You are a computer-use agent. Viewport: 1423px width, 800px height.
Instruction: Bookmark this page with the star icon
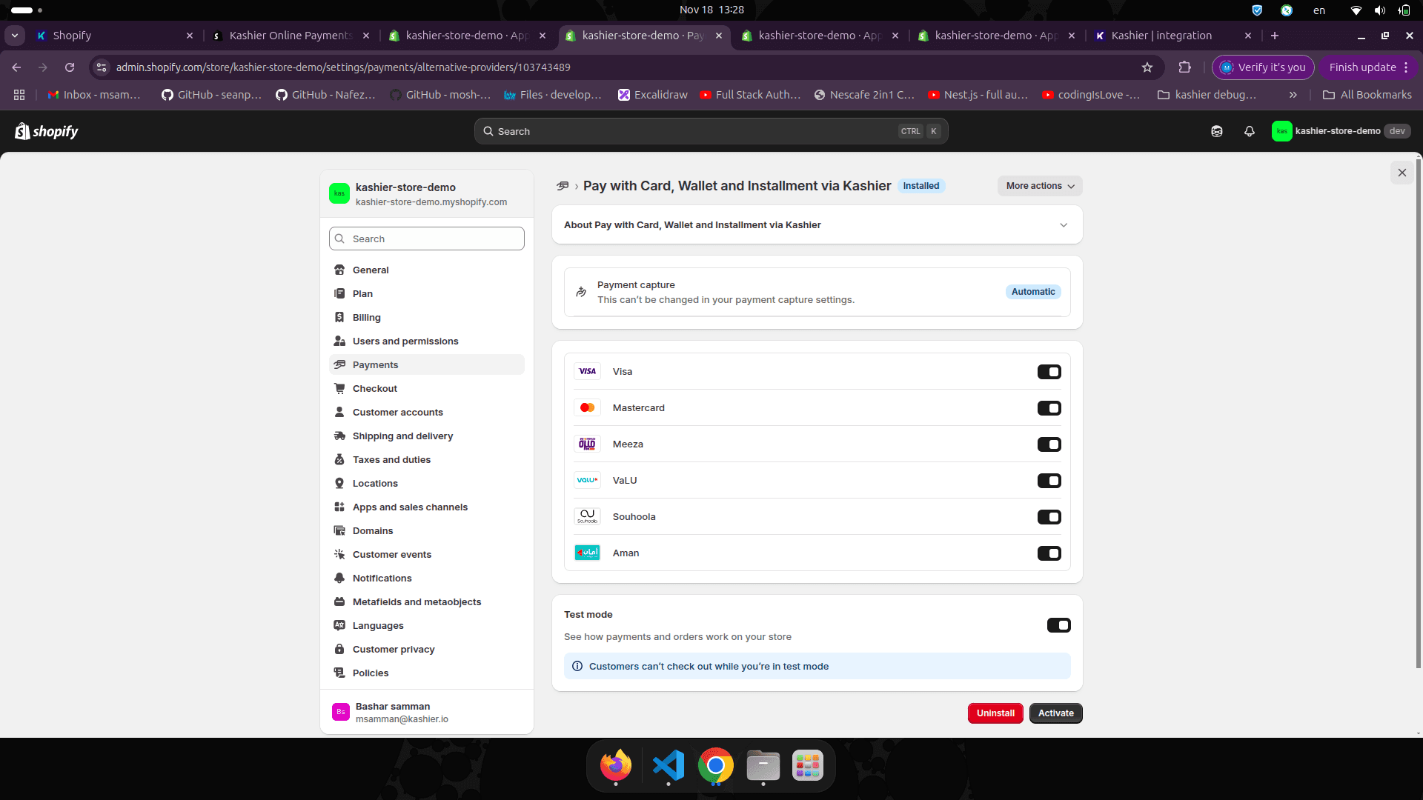[x=1147, y=67]
